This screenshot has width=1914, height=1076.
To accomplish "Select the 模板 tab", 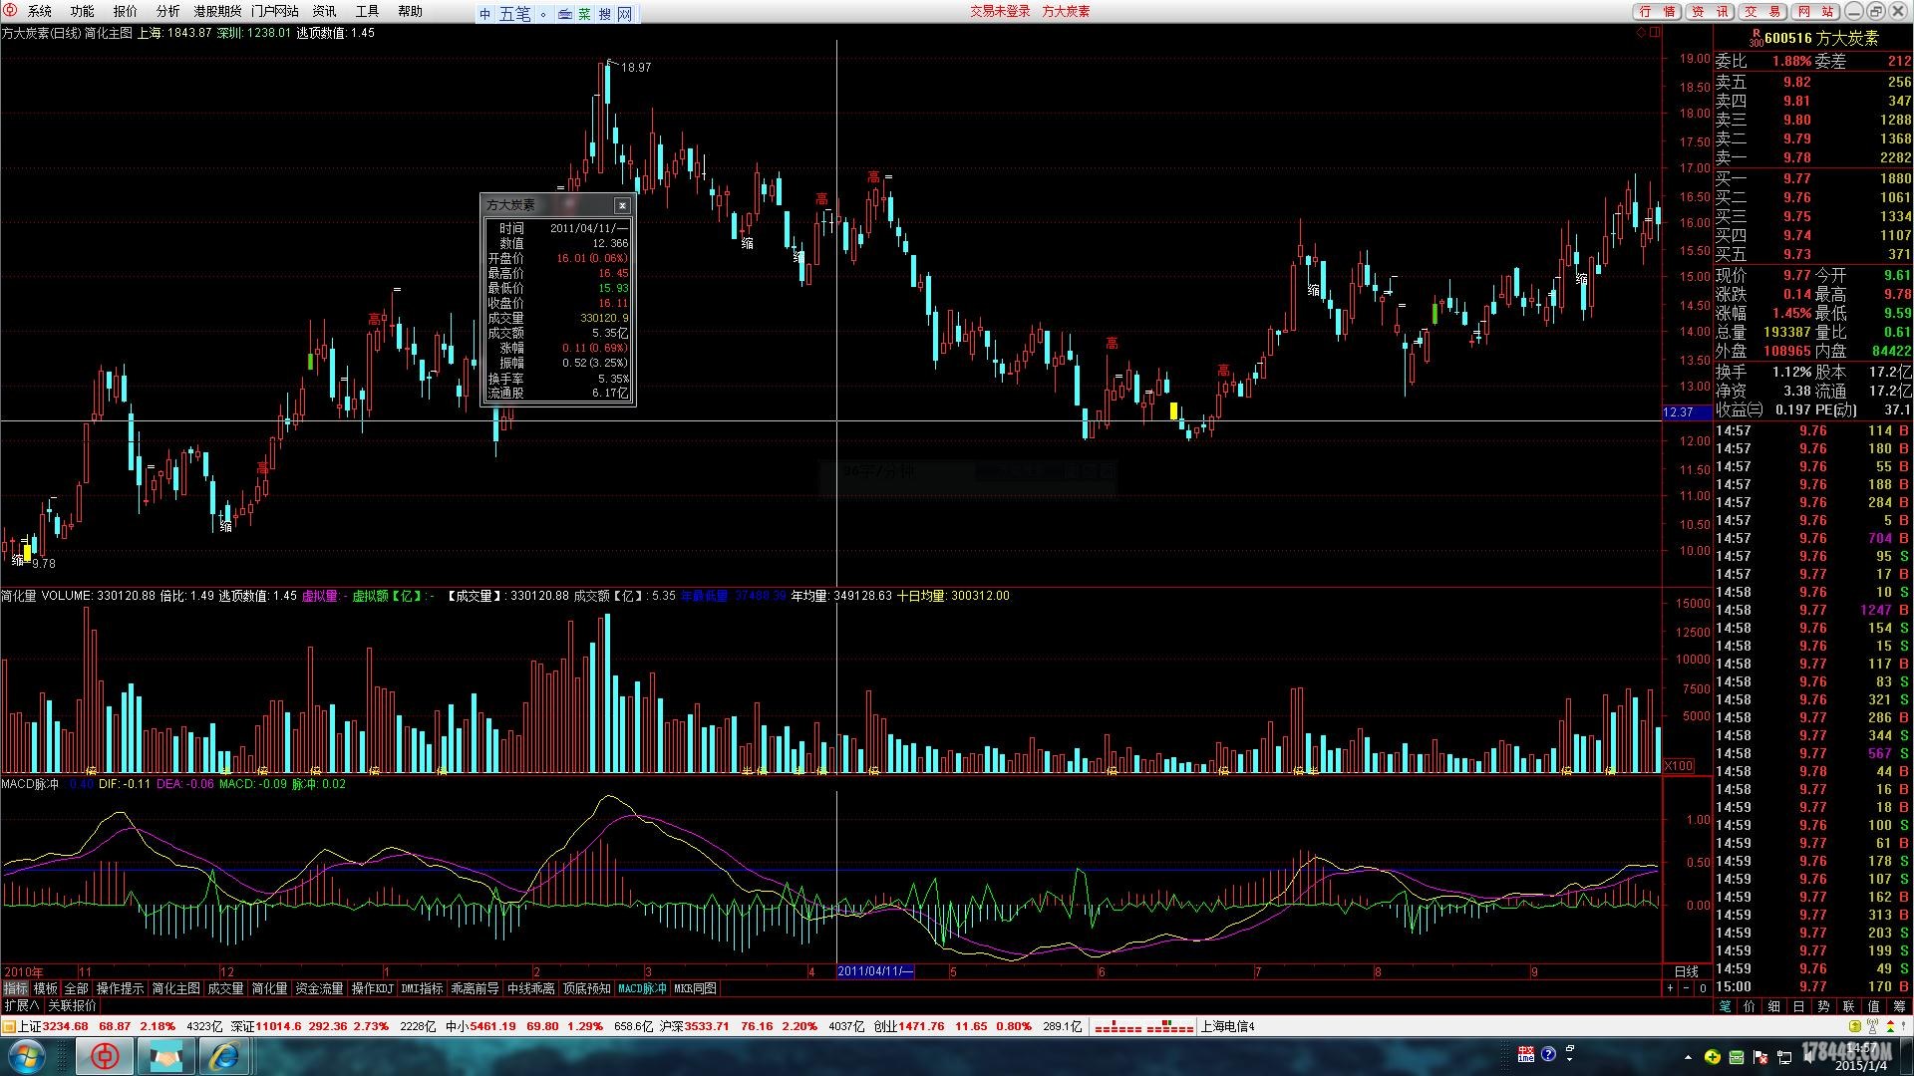I will [x=46, y=988].
